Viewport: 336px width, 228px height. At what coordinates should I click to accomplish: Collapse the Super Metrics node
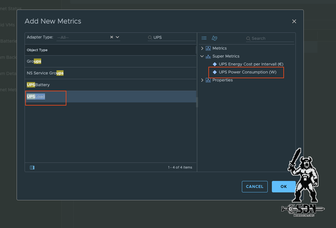coord(202,56)
